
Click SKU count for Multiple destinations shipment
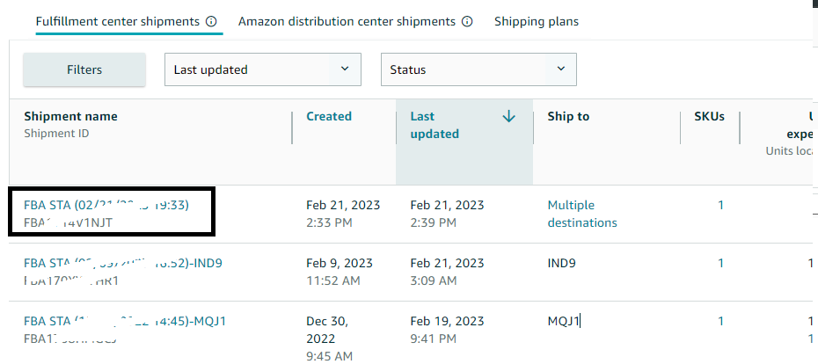point(721,205)
